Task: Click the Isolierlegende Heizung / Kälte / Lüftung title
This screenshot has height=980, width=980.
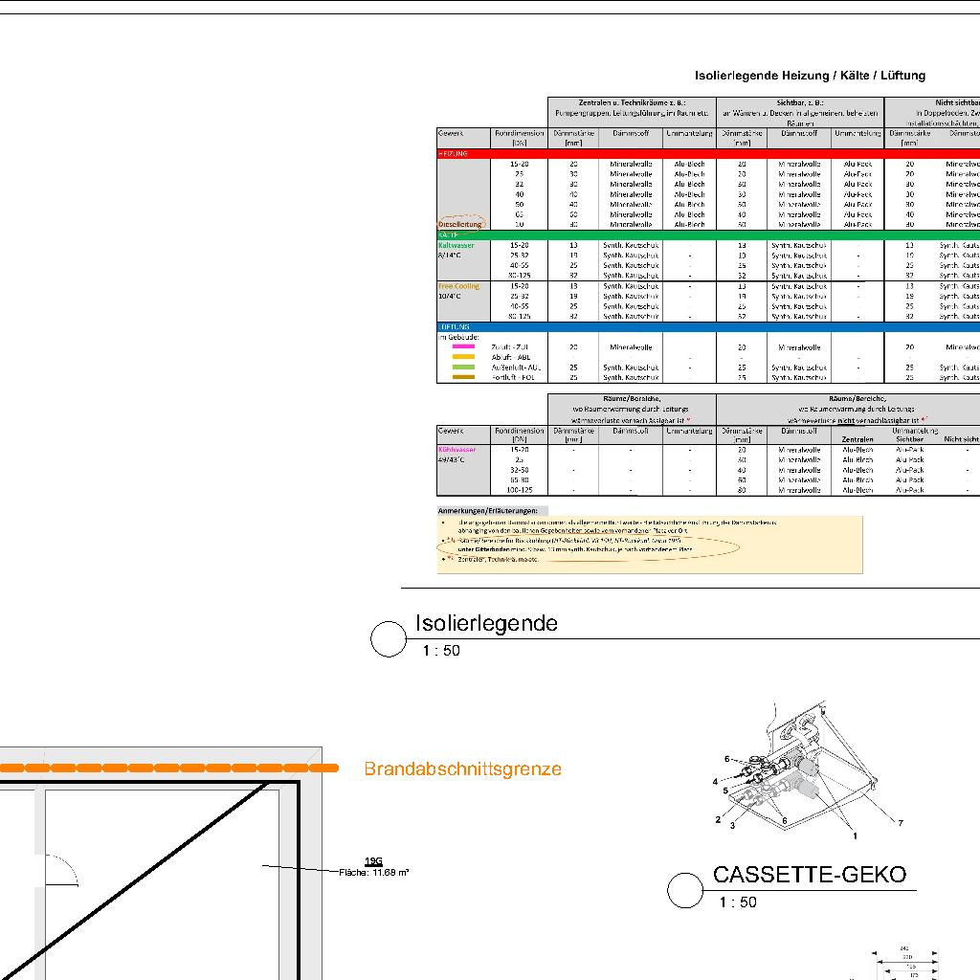Action: (x=810, y=75)
